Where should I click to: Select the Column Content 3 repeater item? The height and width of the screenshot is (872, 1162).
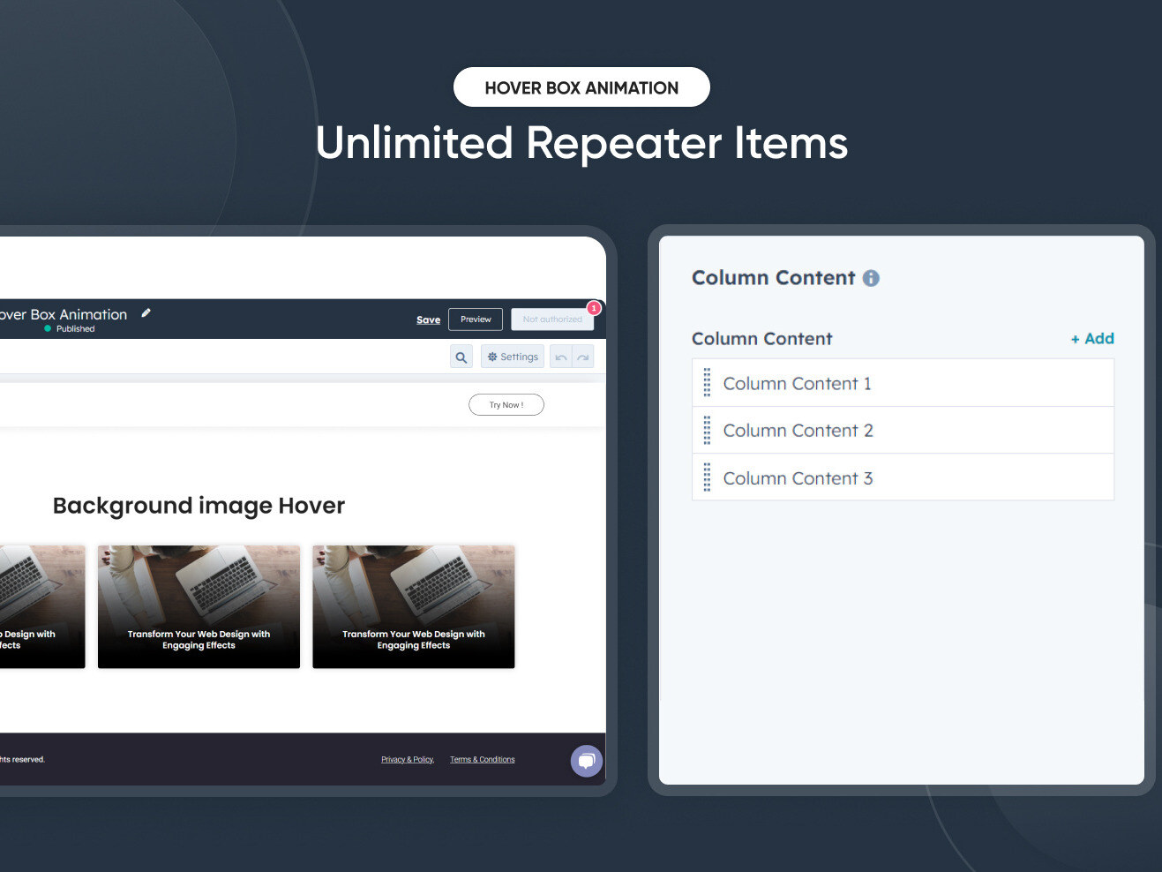(798, 477)
